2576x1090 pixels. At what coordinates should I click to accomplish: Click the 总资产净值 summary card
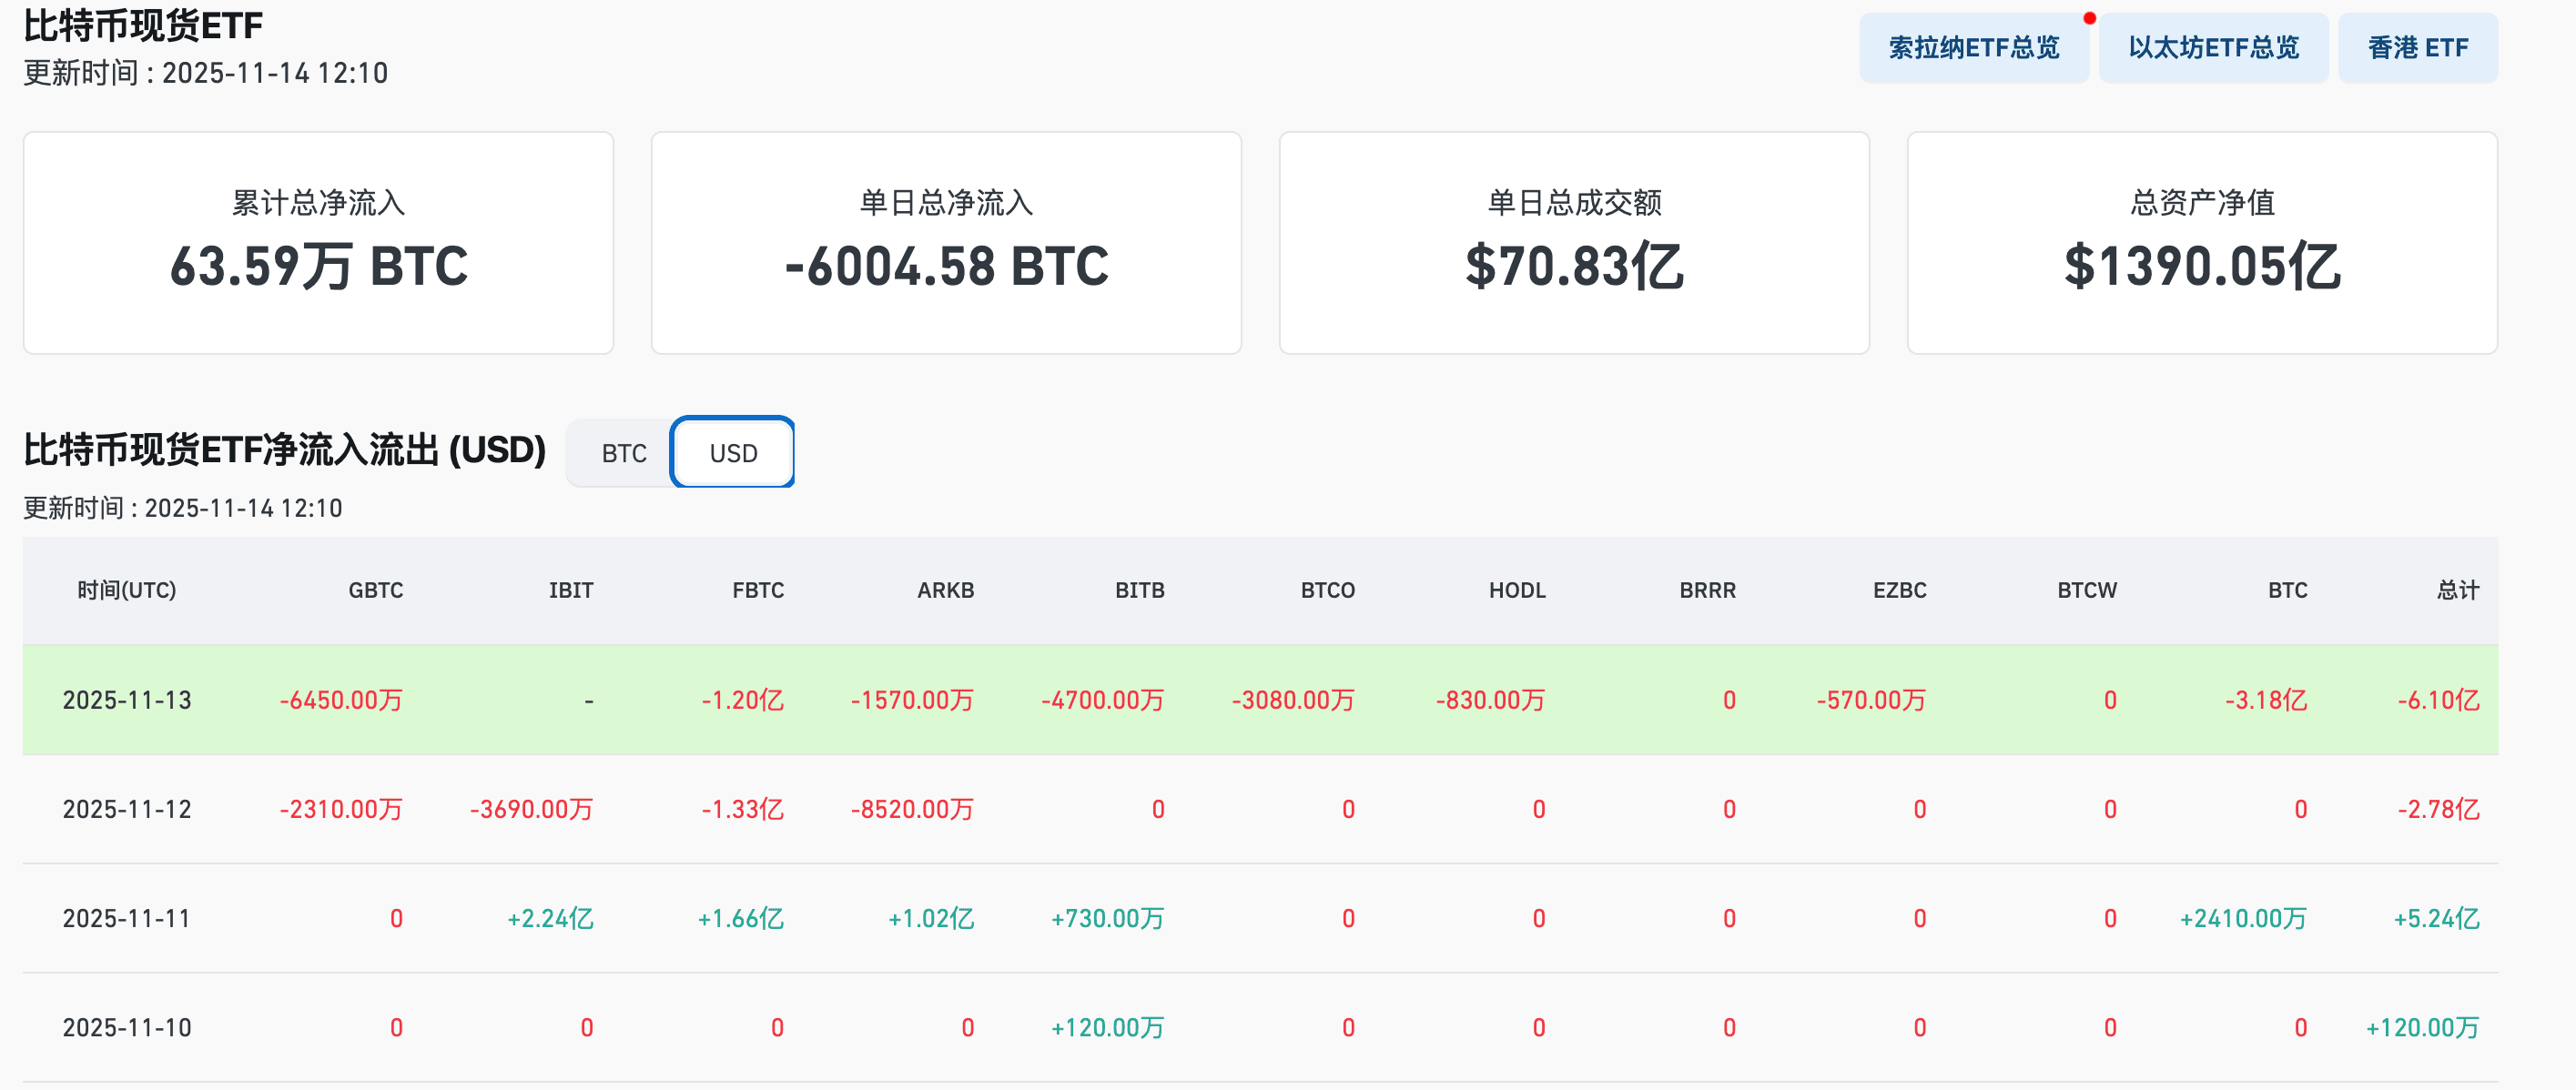[2202, 243]
